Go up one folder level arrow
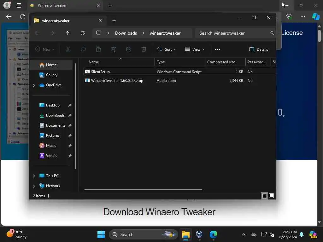This screenshot has height=242, width=323. click(68, 33)
